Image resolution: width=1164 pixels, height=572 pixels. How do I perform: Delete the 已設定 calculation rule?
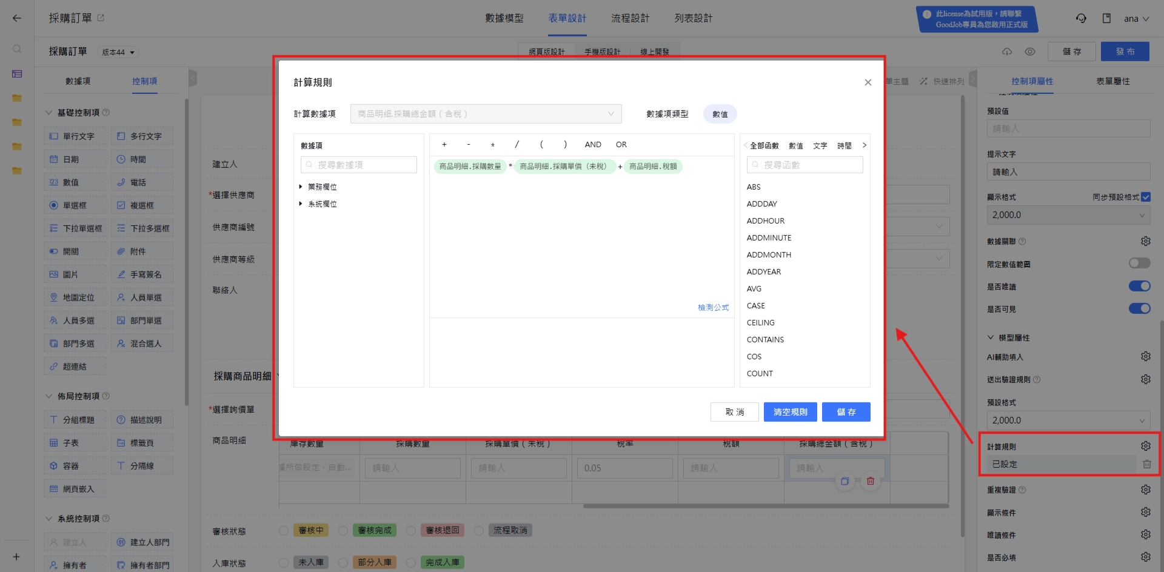coord(1147,464)
